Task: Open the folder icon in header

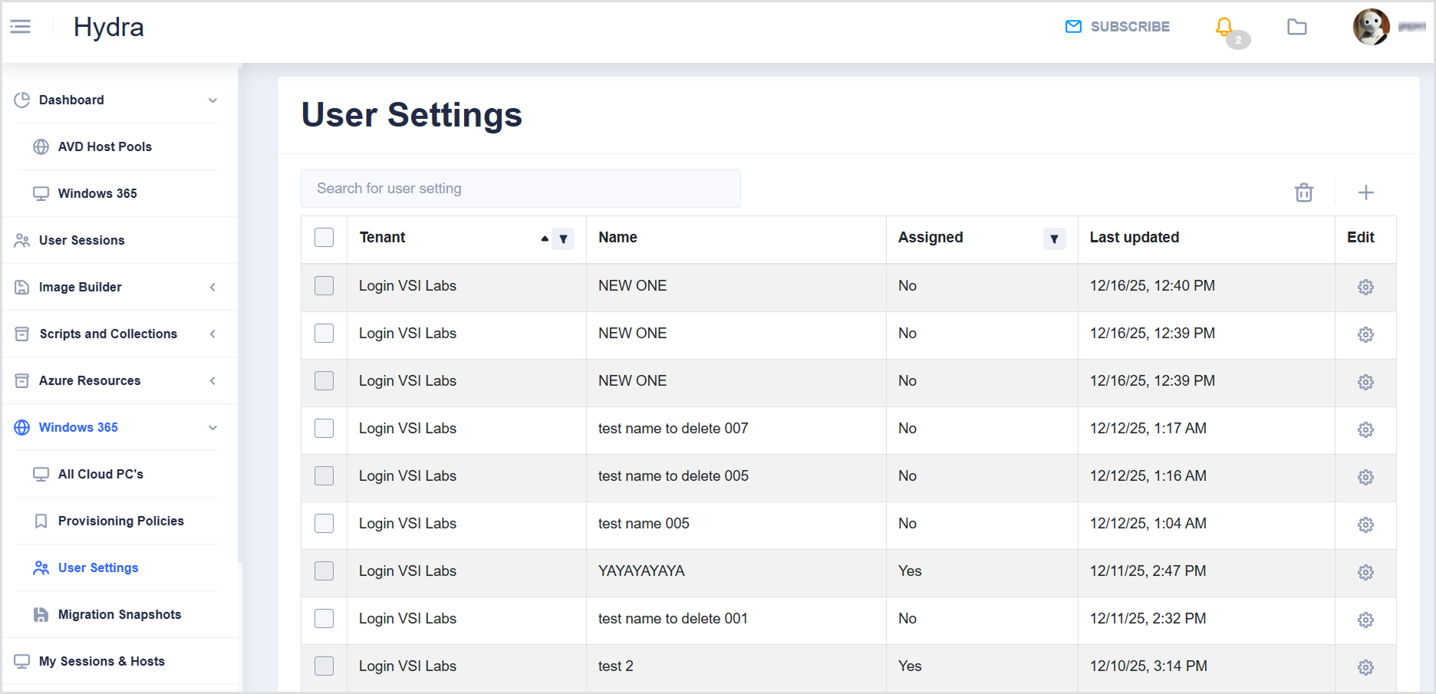Action: pos(1296,28)
